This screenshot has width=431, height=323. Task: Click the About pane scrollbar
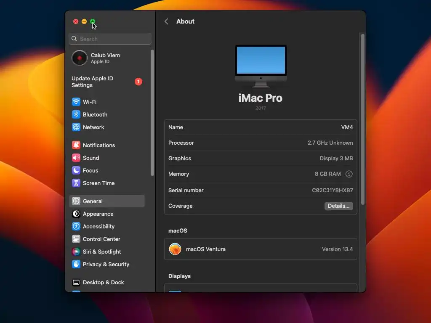click(x=362, y=119)
